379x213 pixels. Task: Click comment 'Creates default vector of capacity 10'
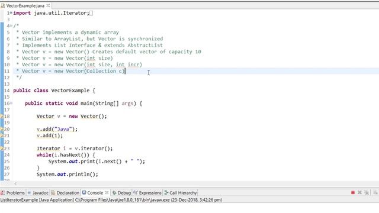(147, 51)
